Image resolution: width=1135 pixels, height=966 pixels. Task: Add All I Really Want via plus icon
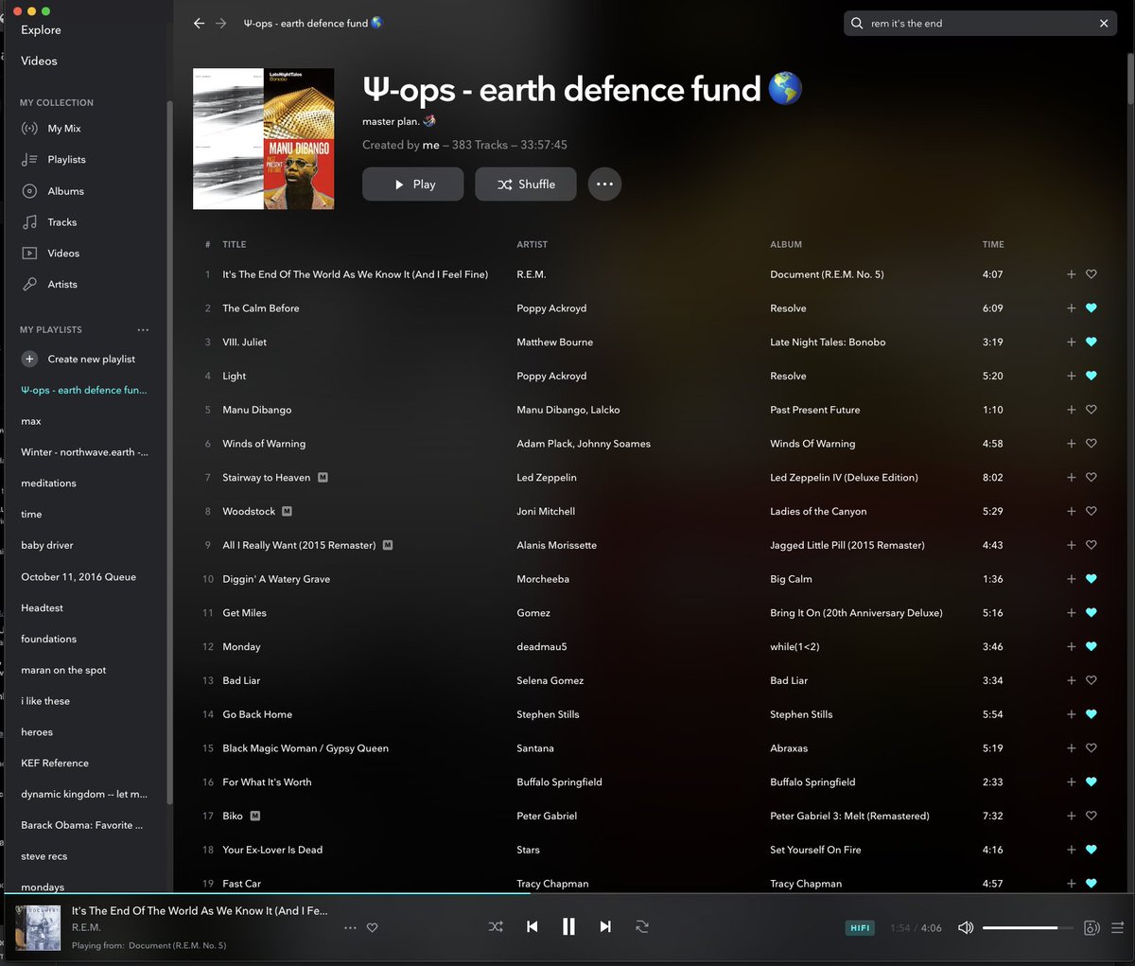click(x=1071, y=545)
